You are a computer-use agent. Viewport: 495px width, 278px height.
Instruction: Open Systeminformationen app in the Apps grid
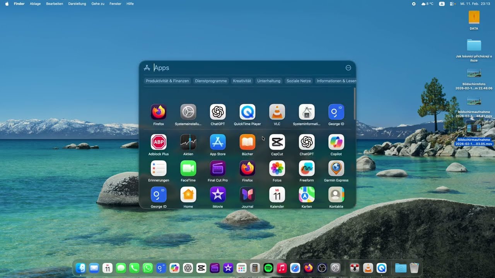pyautogui.click(x=307, y=112)
